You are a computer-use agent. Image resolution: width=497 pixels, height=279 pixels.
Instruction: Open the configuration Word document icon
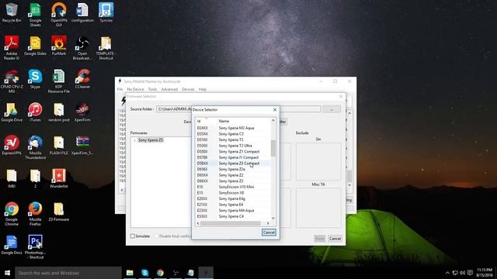pyautogui.click(x=82, y=12)
